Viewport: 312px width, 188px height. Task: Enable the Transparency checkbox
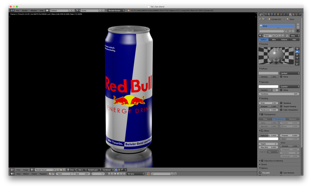point(262,114)
